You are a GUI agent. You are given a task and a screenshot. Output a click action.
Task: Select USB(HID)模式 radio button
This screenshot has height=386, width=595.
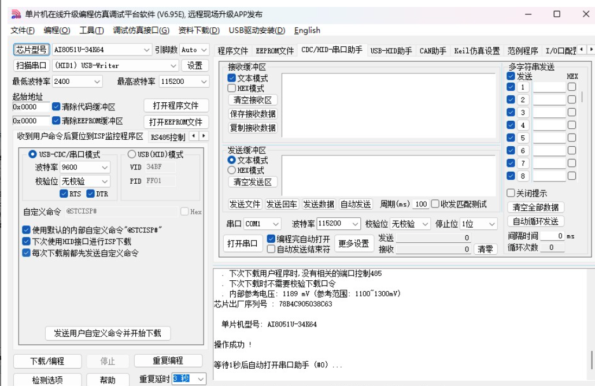point(132,154)
